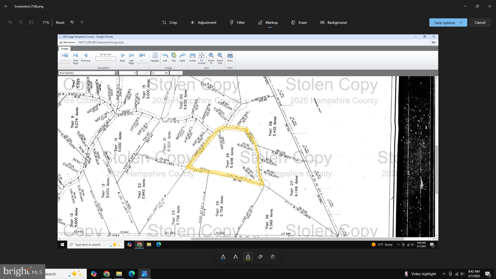Viewport: 496px width, 279px height.
Task: Expand highlighter options with small chevron
Action: click(248, 253)
